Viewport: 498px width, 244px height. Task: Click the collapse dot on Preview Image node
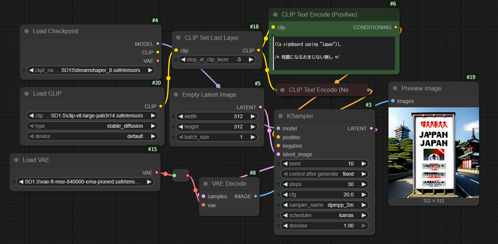click(x=395, y=89)
